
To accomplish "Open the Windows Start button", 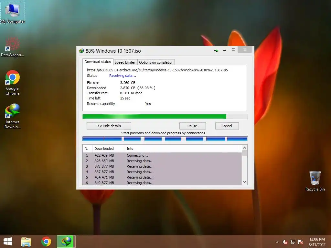I will (8, 242).
